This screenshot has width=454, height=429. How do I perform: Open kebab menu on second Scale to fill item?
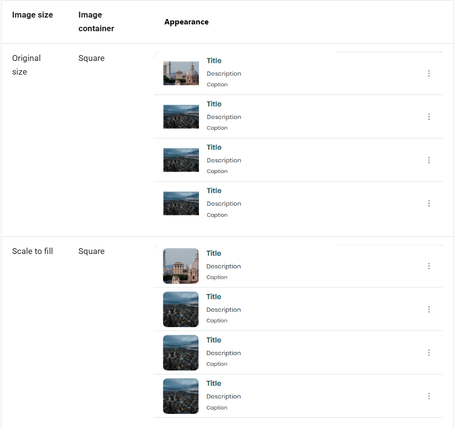pyautogui.click(x=429, y=309)
